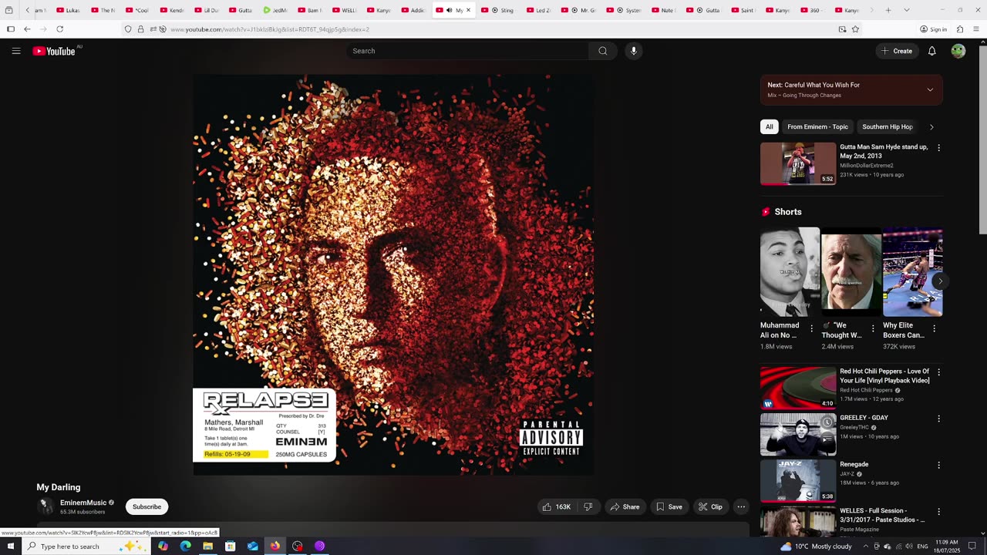Image resolution: width=987 pixels, height=555 pixels.
Task: Open Firefox extensions puzzle icon
Action: [960, 29]
